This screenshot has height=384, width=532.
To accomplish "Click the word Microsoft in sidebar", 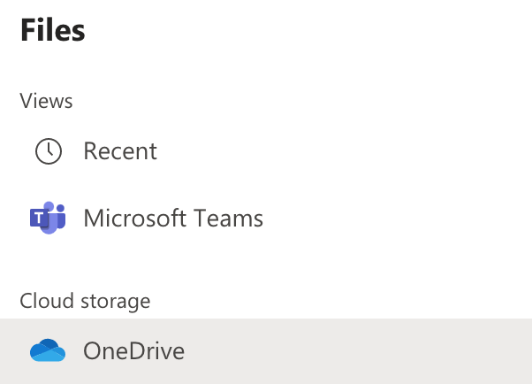I will pos(135,218).
